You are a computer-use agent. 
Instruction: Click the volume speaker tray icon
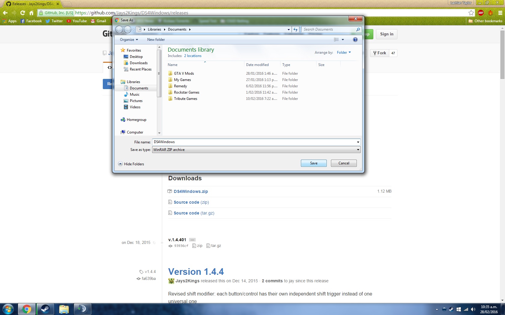click(x=473, y=309)
